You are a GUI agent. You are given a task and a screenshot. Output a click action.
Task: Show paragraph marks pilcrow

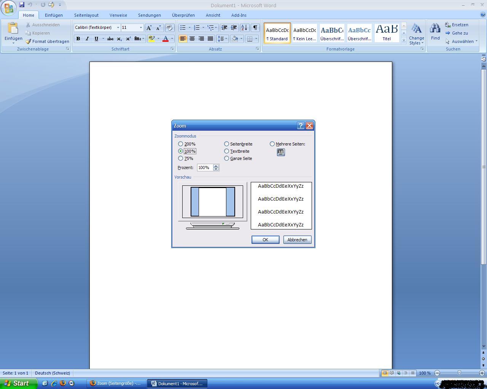pyautogui.click(x=255, y=28)
